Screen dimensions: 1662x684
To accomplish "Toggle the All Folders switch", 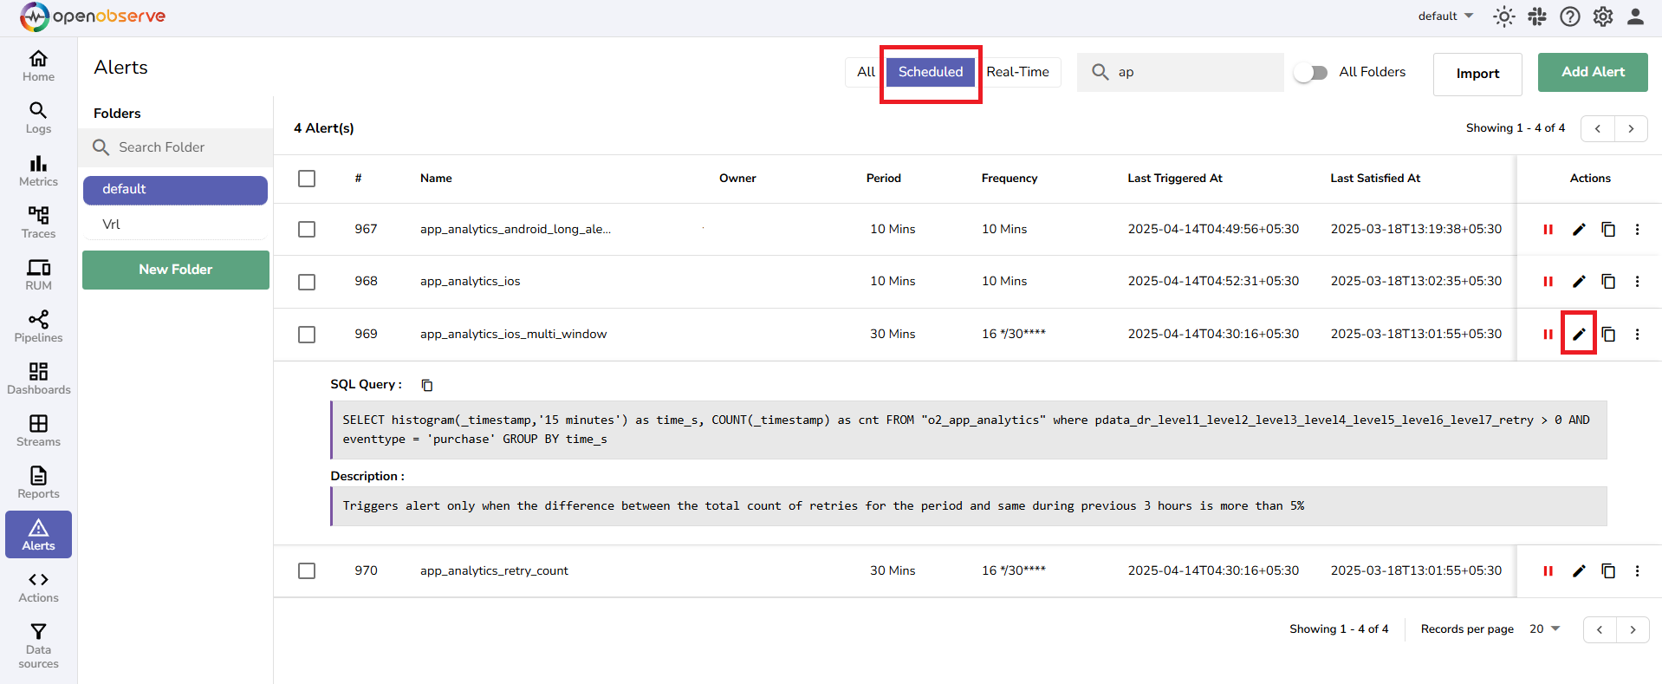I will (1310, 73).
